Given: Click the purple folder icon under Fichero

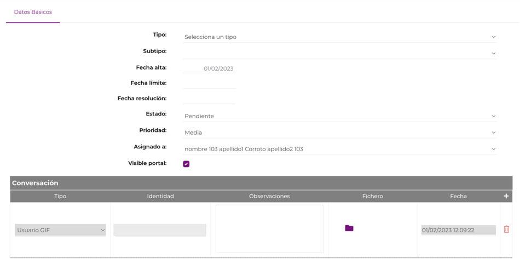Looking at the screenshot, I should tap(349, 228).
